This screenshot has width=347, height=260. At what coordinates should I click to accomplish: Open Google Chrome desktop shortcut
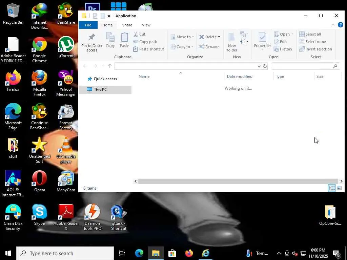tap(39, 50)
